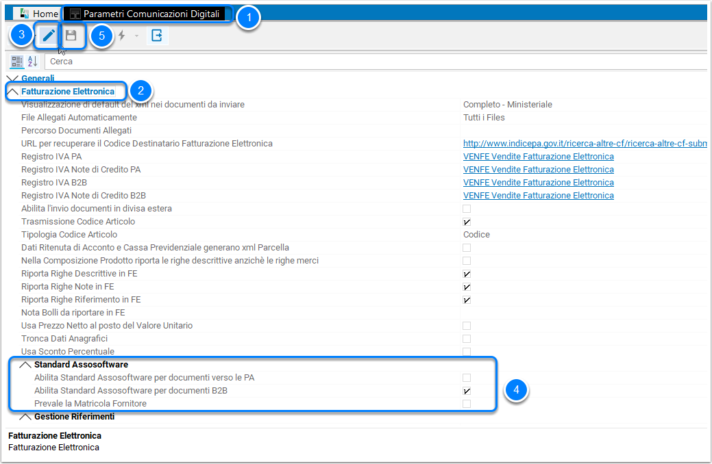The image size is (712, 464).
Task: Enable Abilita l'invio documenti in divisa estera checkbox
Action: click(x=467, y=209)
